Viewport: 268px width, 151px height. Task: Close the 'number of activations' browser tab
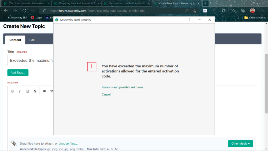coord(148,3)
